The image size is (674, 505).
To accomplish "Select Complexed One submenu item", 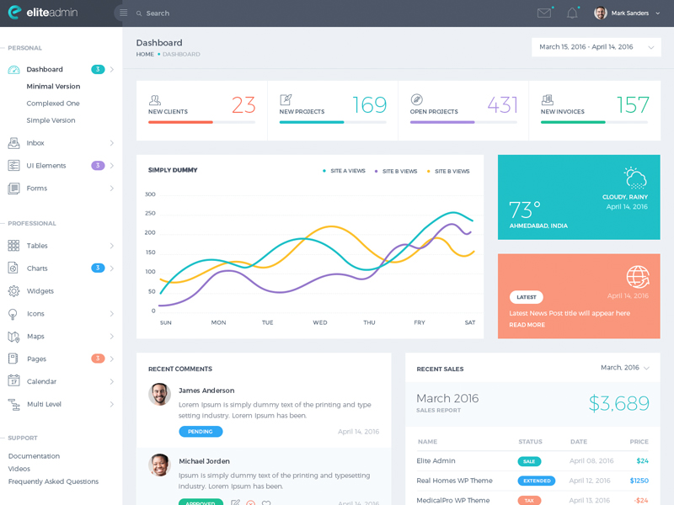I will tap(53, 104).
